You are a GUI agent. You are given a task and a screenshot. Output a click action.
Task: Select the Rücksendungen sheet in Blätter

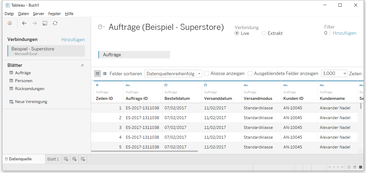click(x=30, y=89)
